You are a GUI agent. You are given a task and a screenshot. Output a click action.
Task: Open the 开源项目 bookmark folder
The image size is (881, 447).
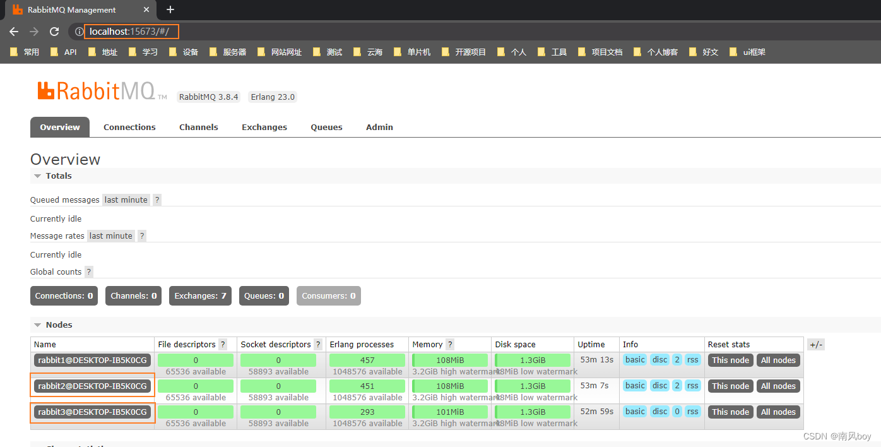[464, 52]
